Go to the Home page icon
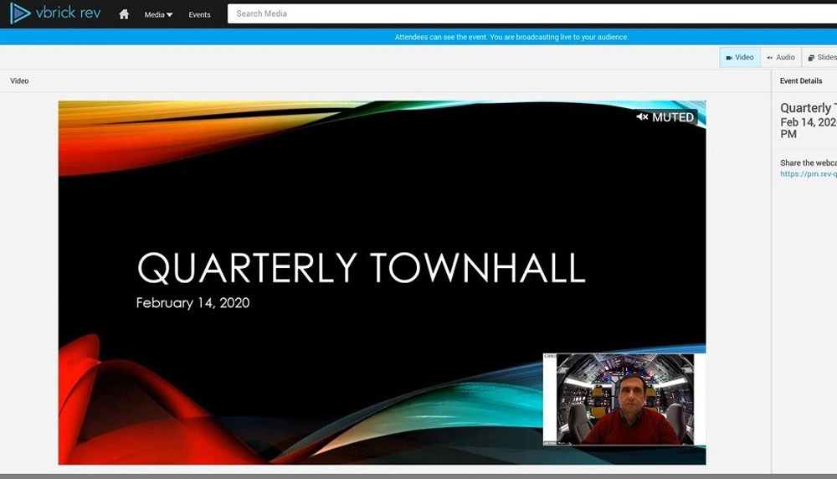The image size is (837, 479). coord(124,14)
